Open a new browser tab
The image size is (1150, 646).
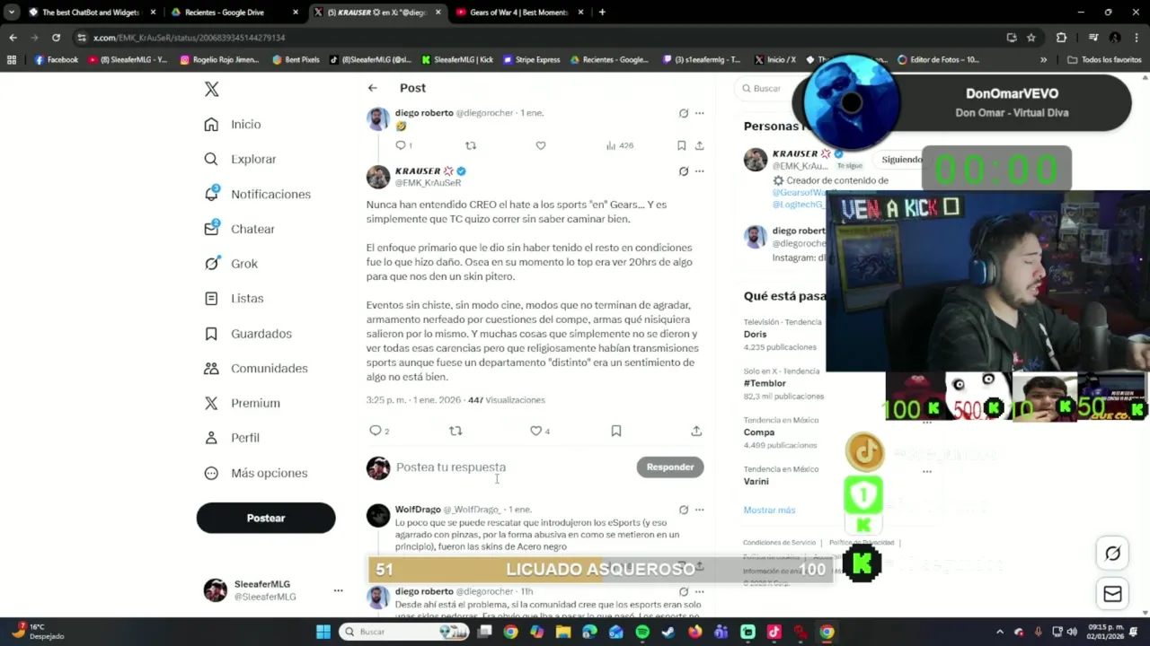tap(602, 13)
